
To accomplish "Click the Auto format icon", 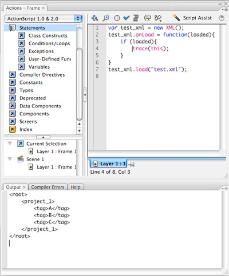I will pyautogui.click(x=136, y=18).
